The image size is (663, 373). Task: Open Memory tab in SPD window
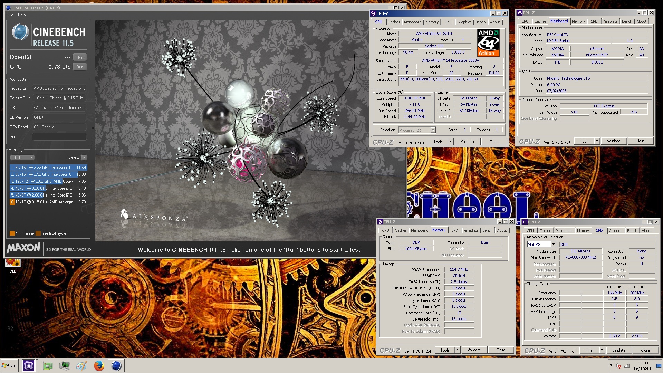583,231
